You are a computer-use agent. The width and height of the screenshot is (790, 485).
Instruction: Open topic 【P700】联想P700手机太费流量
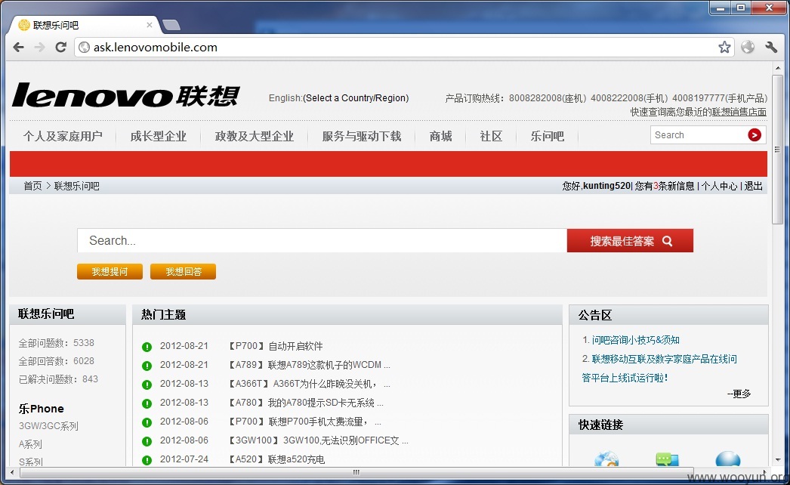(304, 422)
